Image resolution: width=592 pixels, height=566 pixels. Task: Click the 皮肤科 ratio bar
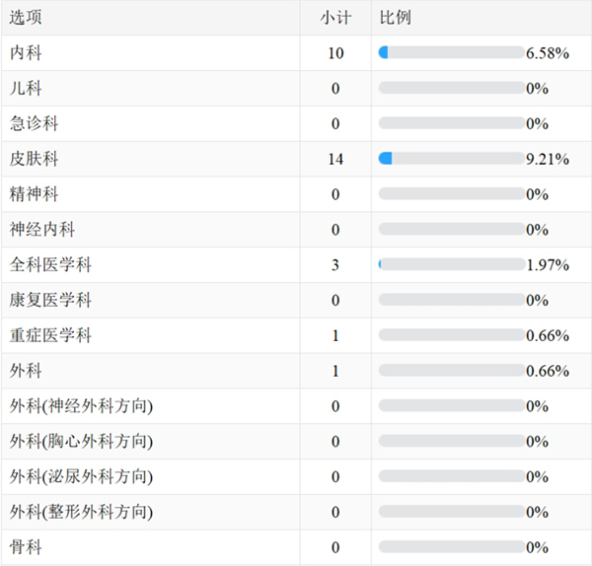tap(452, 159)
